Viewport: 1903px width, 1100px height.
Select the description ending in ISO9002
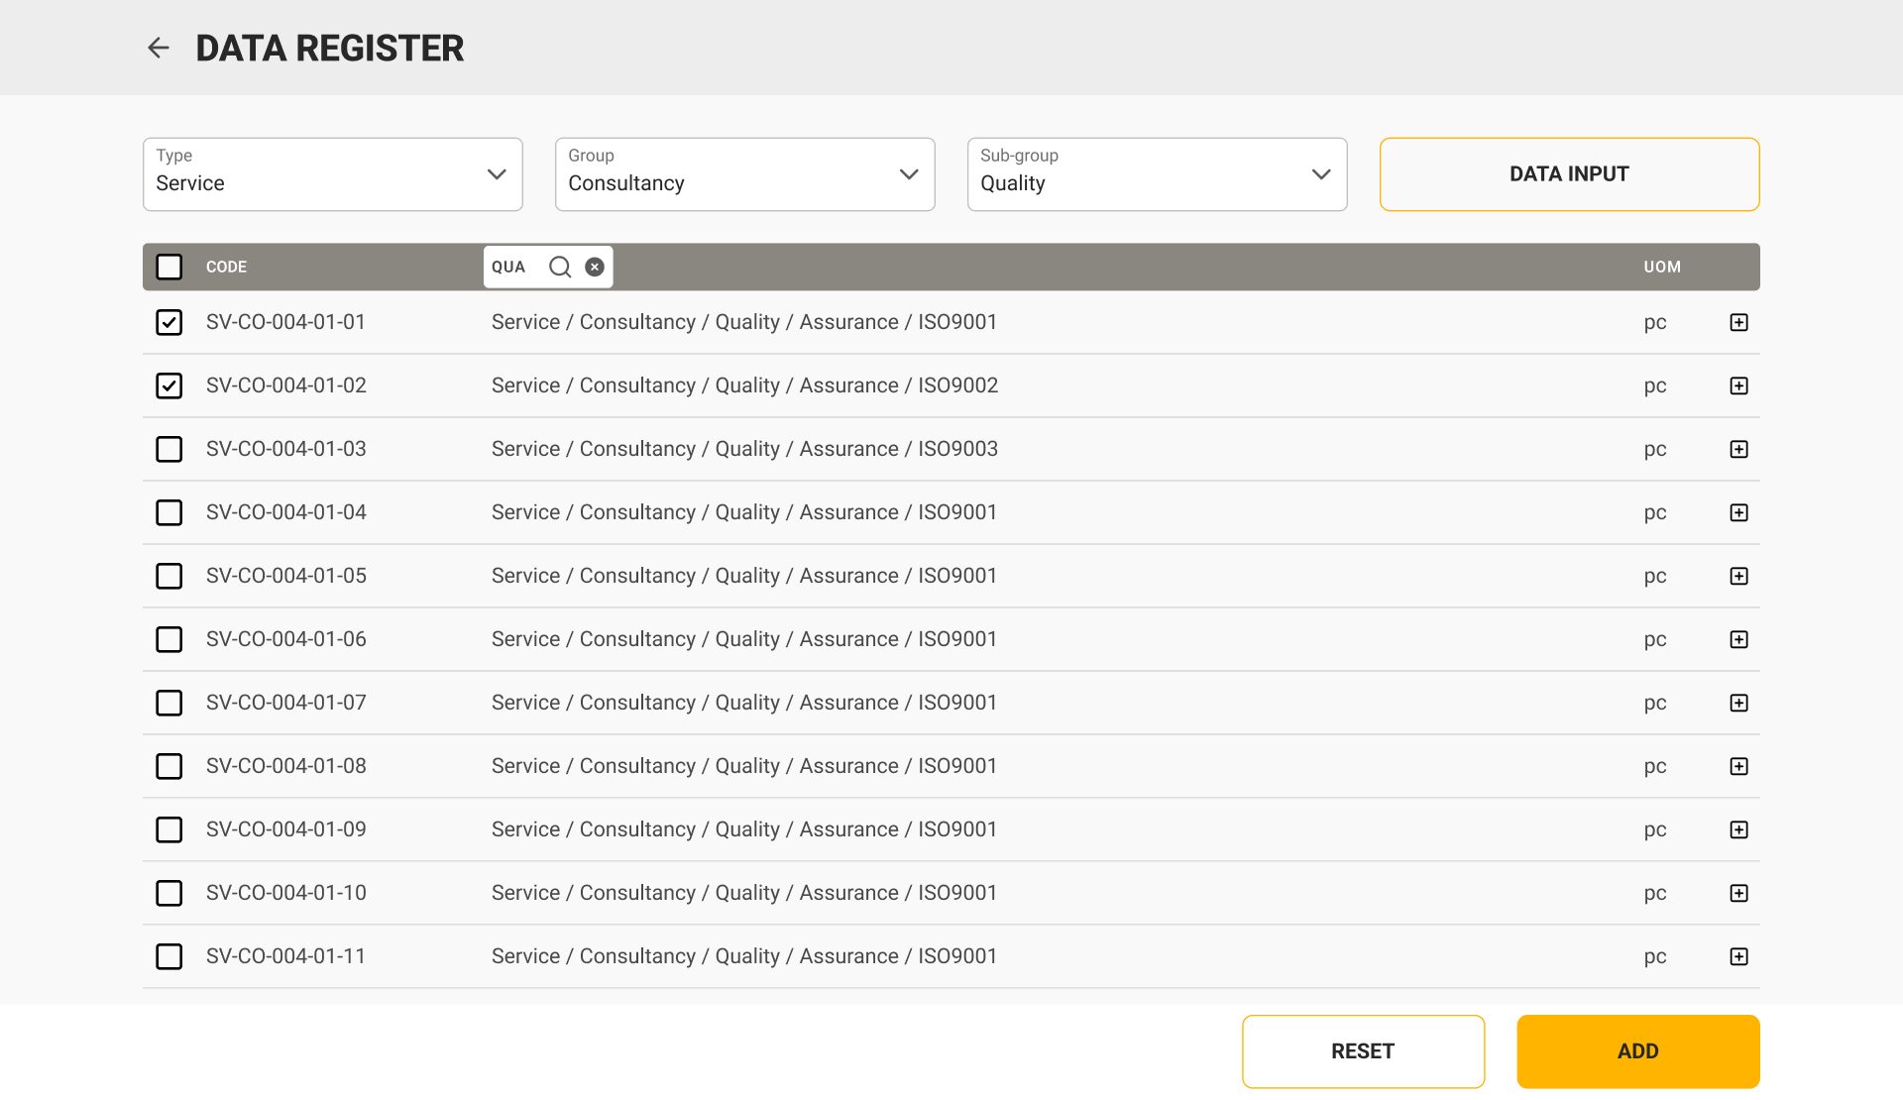(744, 385)
